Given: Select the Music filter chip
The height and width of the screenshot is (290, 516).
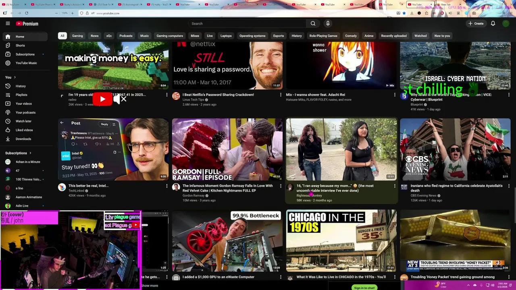Looking at the screenshot, I should [144, 36].
